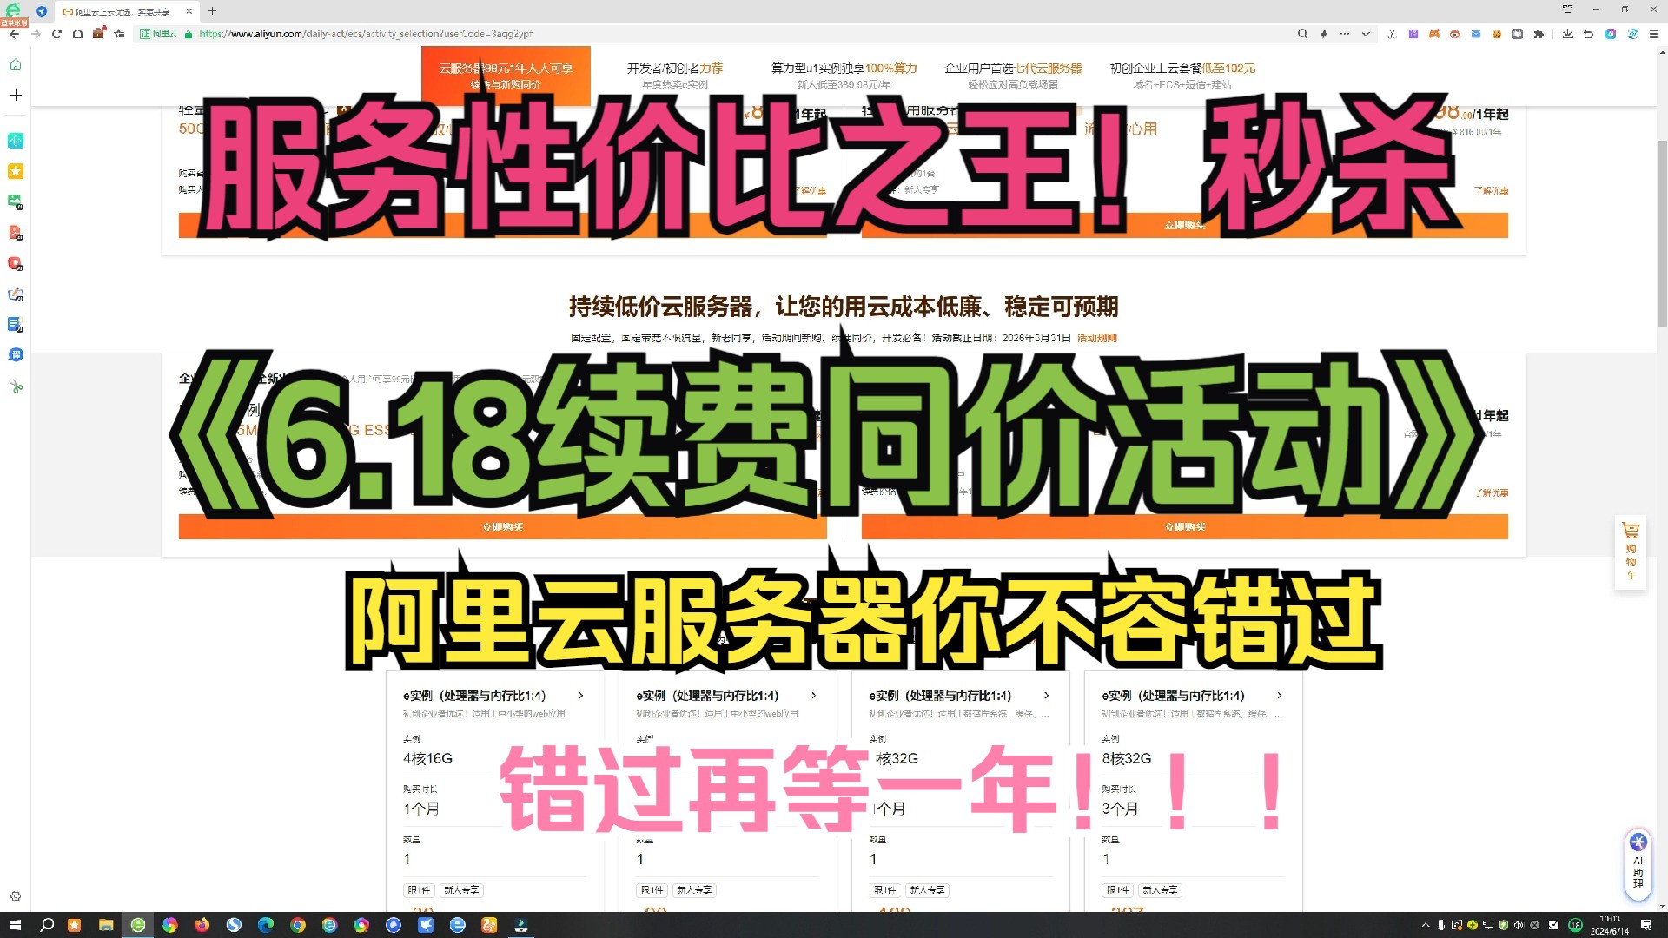Expand the 8核32G e实例 card chevron
Viewport: 1668px width, 938px height.
[1280, 696]
